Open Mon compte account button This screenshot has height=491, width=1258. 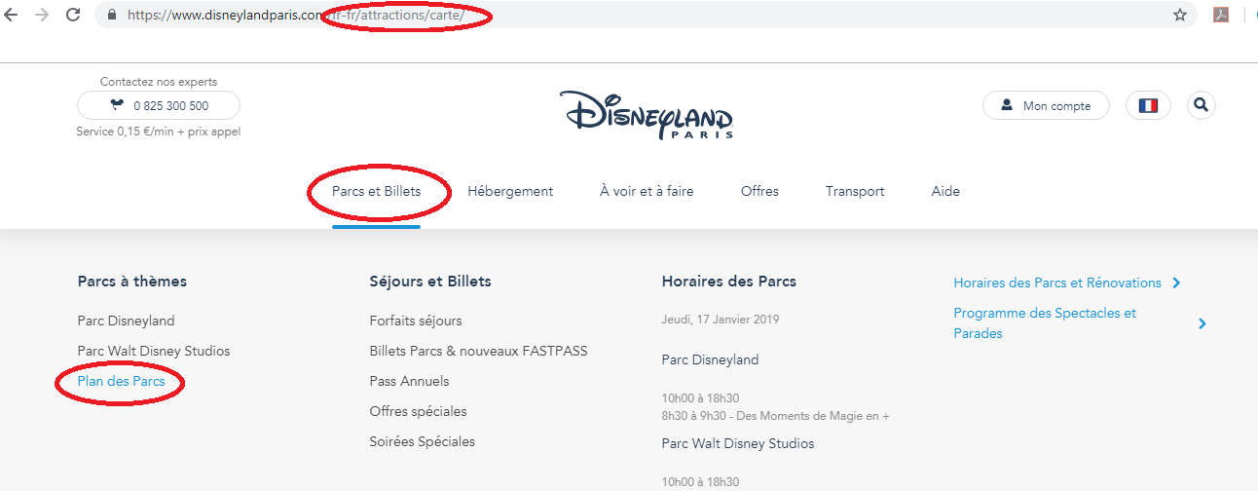pyautogui.click(x=1046, y=105)
